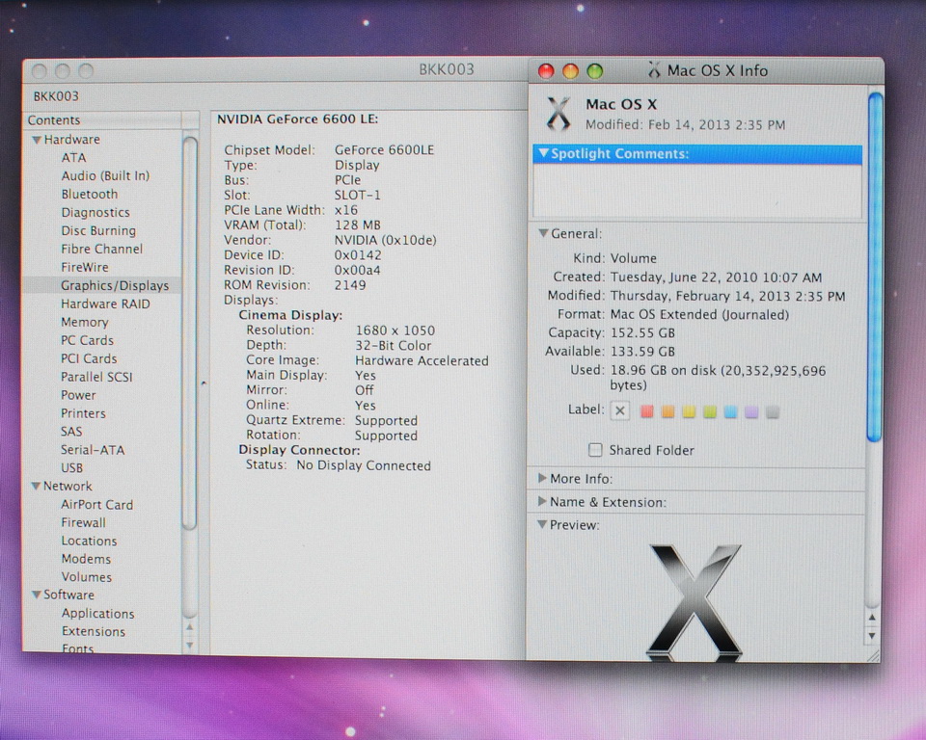Click the Contents column header
926x740 pixels.
coord(101,119)
